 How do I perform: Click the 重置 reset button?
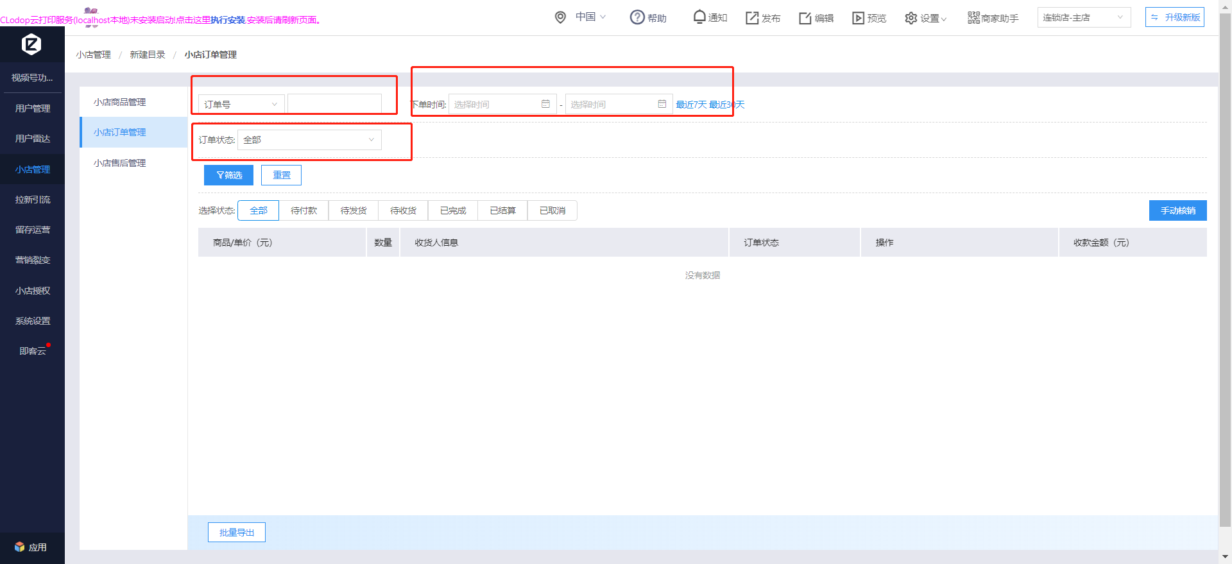281,175
